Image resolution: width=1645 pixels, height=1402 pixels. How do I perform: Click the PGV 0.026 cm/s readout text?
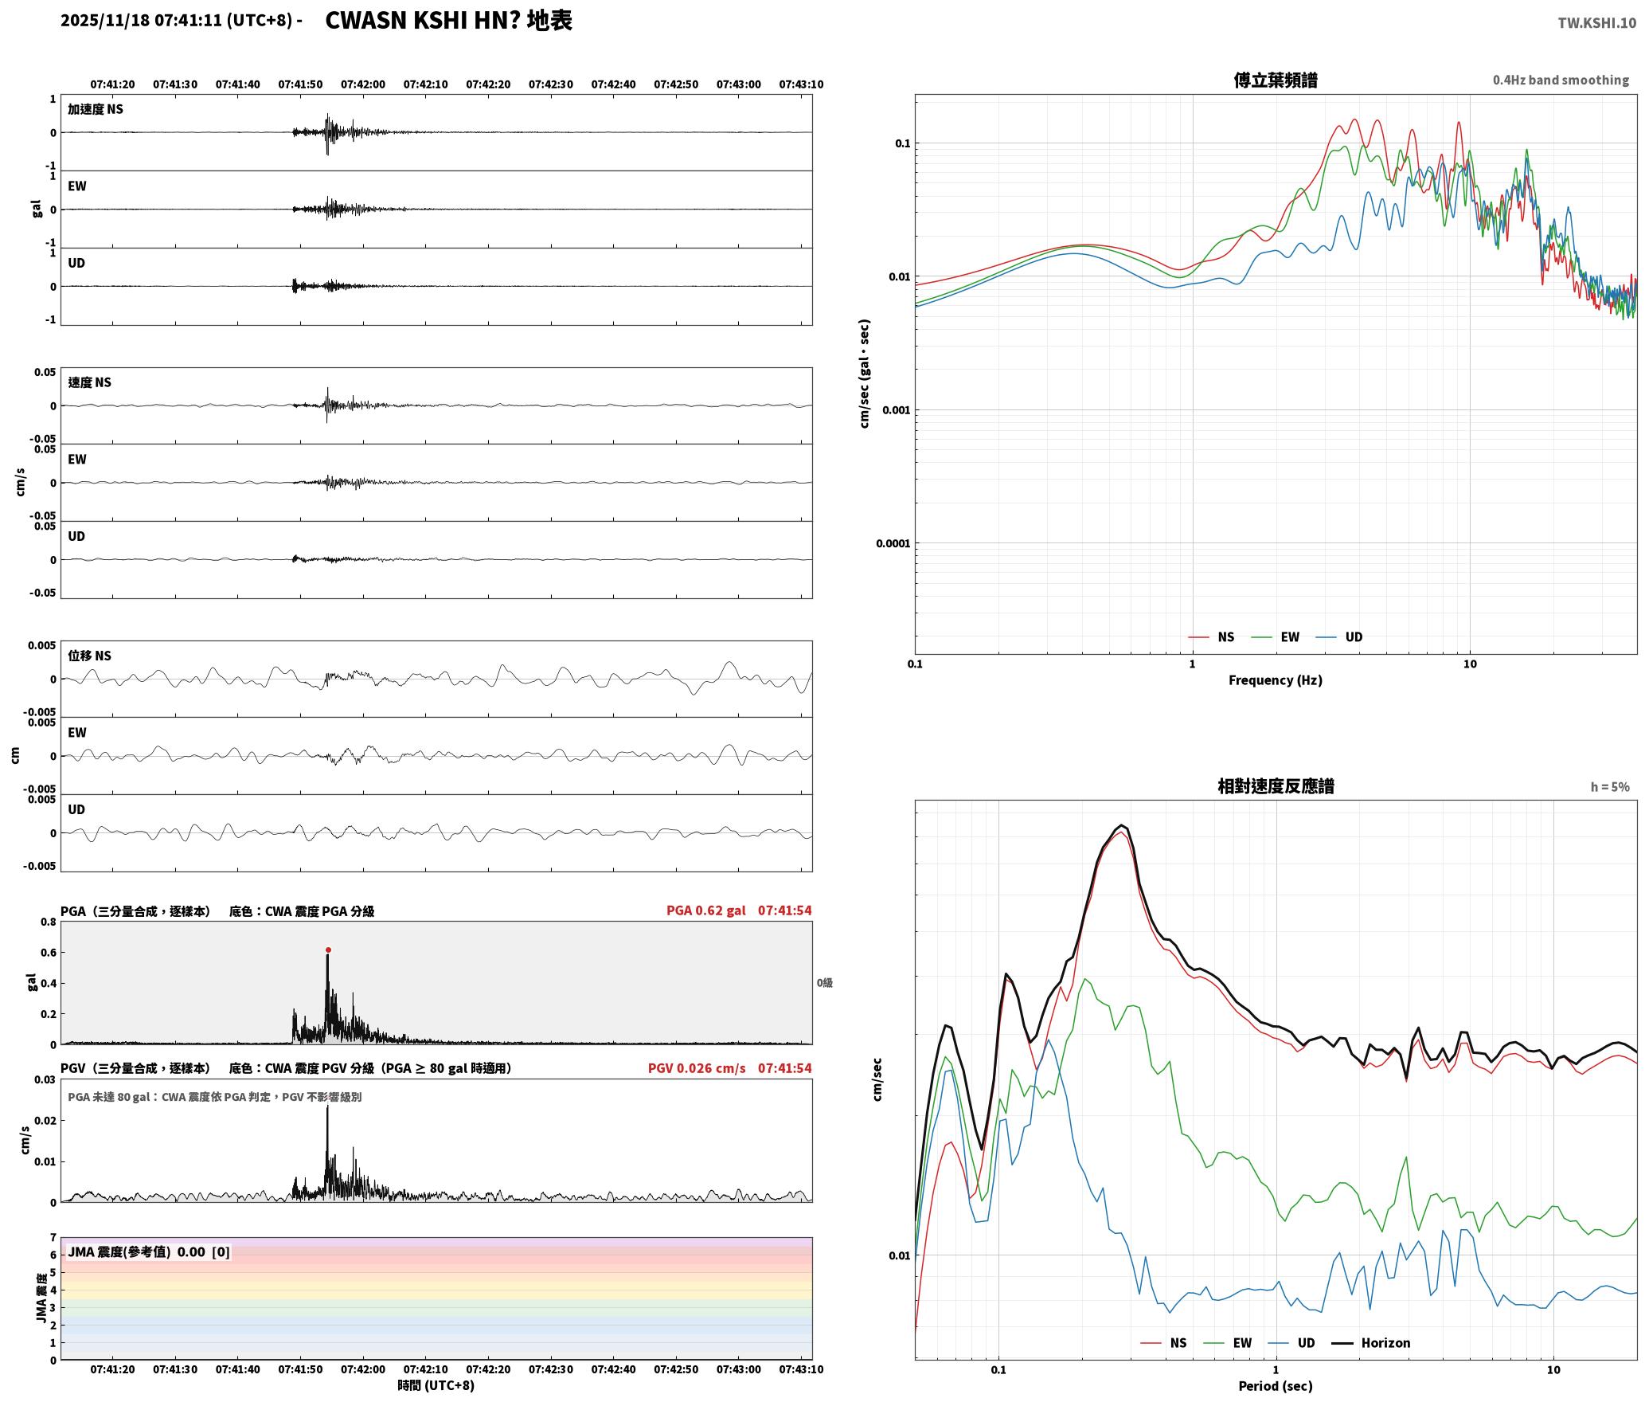697,1067
